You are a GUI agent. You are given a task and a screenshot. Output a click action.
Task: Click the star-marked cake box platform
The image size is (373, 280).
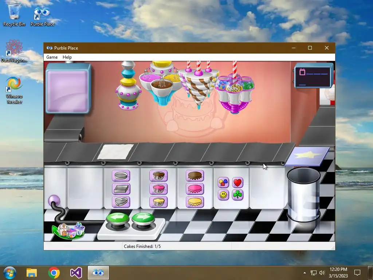[x=307, y=156]
